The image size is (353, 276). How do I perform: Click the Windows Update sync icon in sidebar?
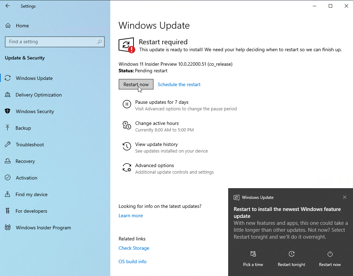8,78
